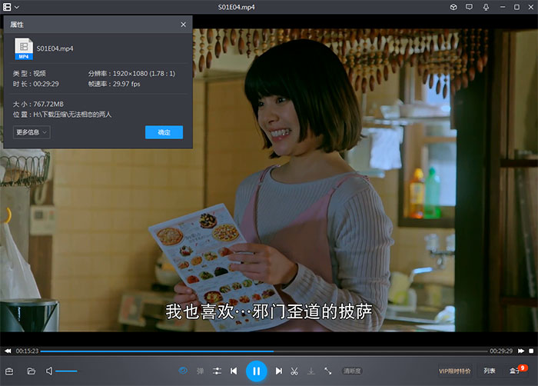This screenshot has height=386, width=538.
Task: Open the playback adjustment sliders icon
Action: pos(217,371)
